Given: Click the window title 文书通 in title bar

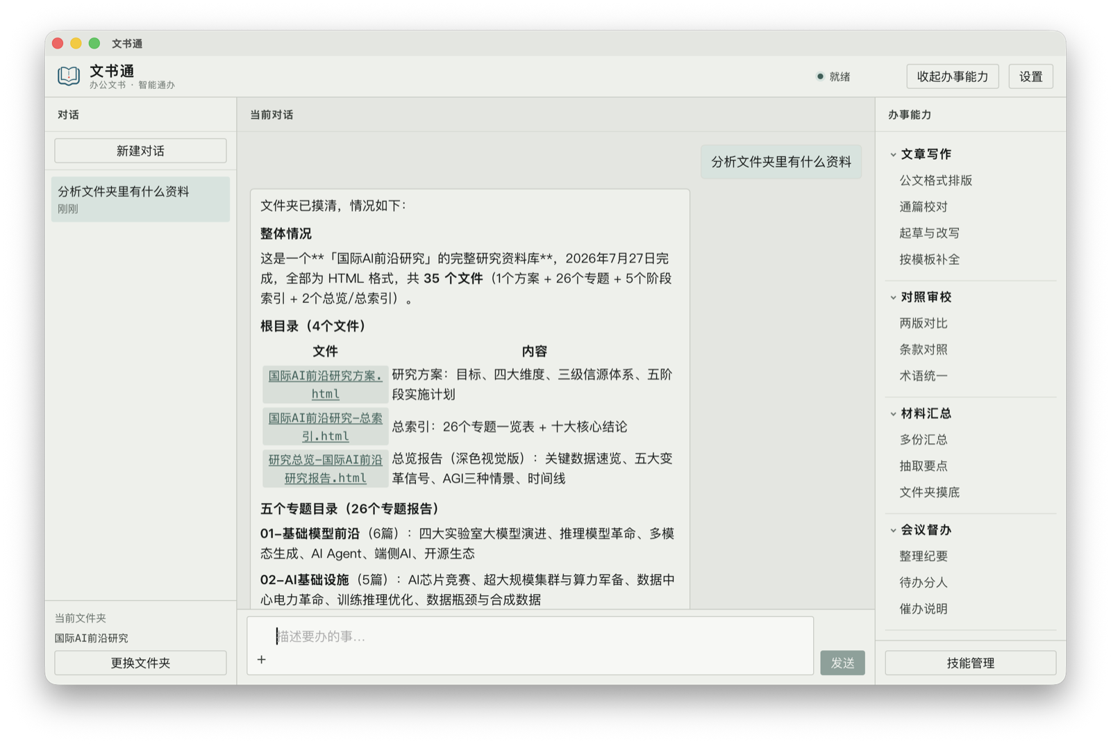Looking at the screenshot, I should click(127, 44).
